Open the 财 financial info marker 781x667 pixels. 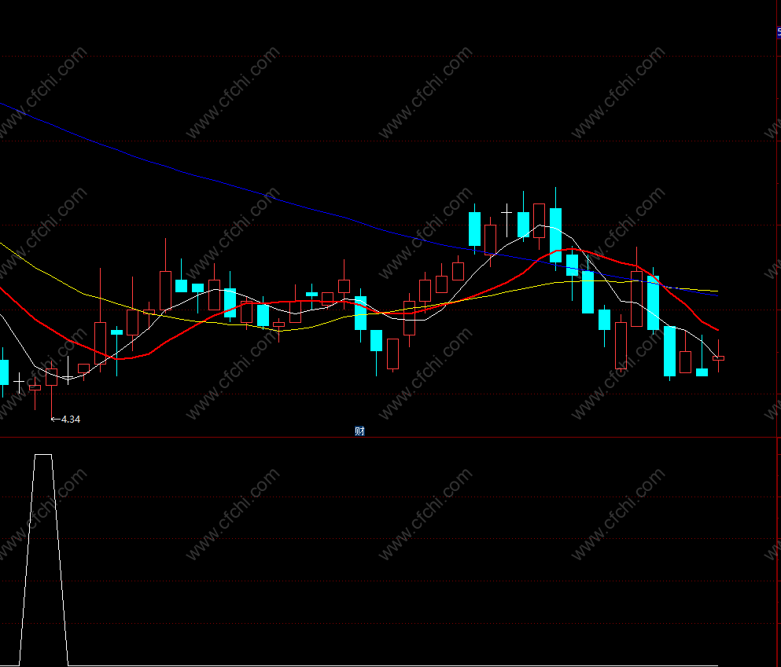359,431
